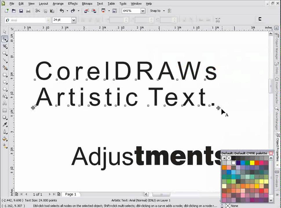Select the Interactive Fill tool
This screenshot has width=281, height=208.
[5, 146]
